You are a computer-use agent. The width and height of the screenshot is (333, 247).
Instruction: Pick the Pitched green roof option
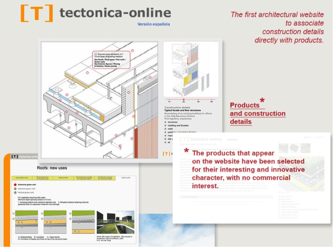(15, 193)
